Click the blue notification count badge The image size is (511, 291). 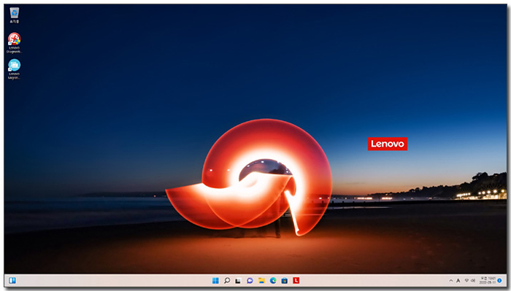tap(499, 281)
